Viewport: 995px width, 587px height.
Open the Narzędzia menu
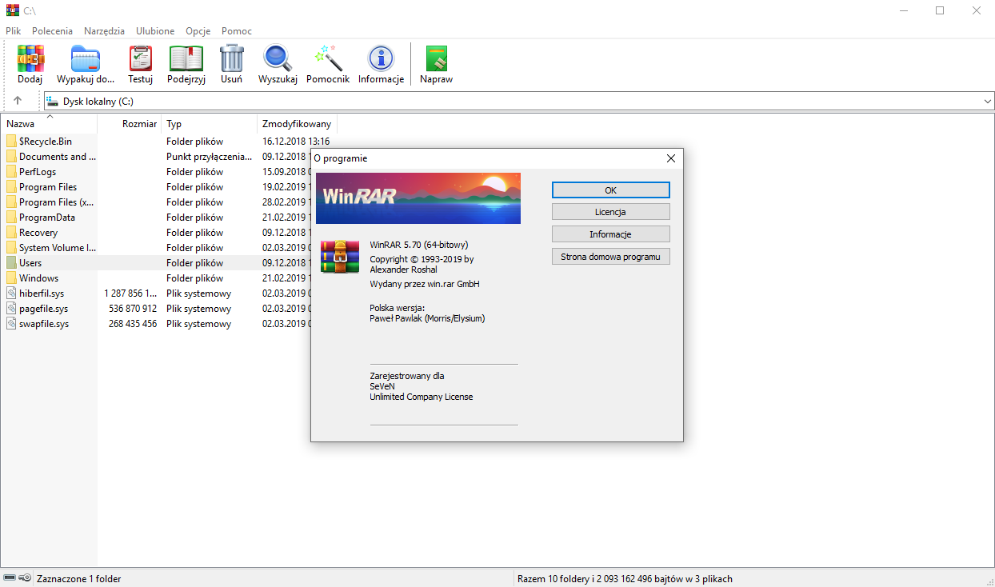(x=105, y=31)
